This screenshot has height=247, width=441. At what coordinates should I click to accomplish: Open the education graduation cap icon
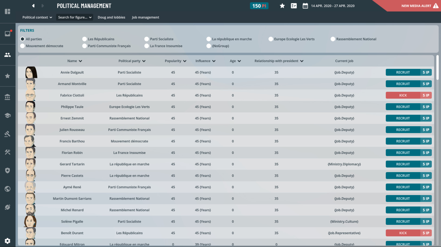[x=8, y=115]
